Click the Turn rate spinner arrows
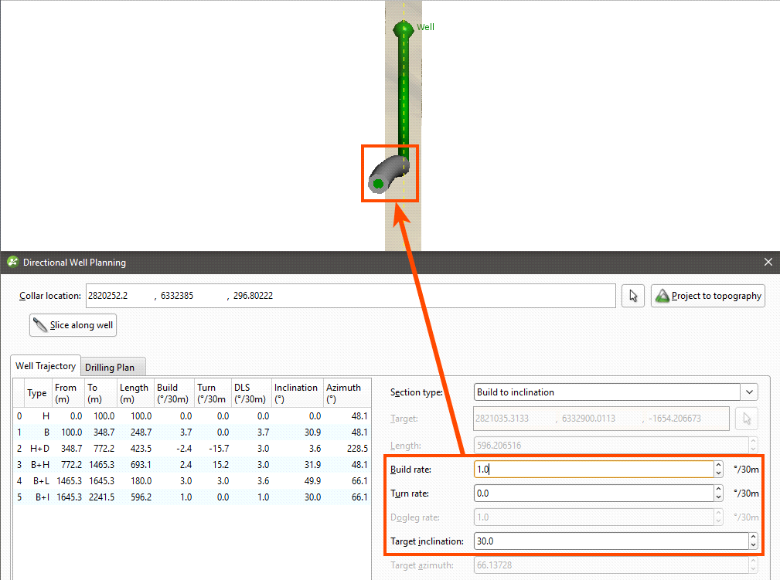This screenshot has height=580, width=780. pyautogui.click(x=719, y=494)
